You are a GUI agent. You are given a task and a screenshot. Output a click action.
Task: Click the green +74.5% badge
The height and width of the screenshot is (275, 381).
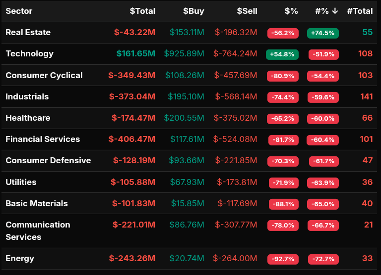[x=322, y=33]
